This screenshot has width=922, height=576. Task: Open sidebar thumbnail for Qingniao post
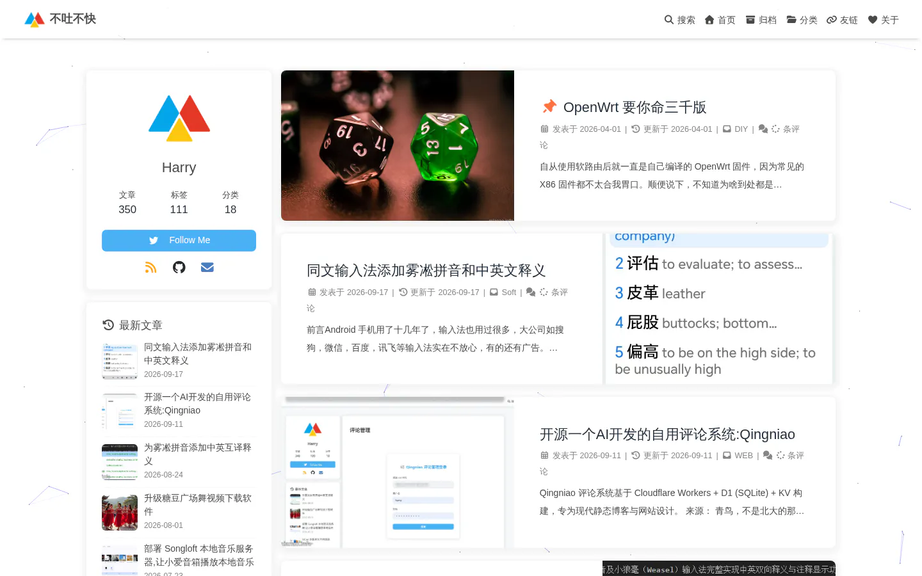120,412
